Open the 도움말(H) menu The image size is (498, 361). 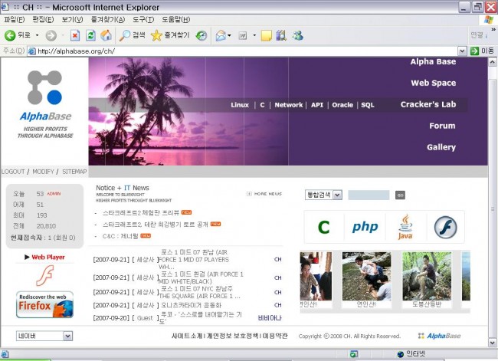click(176, 20)
